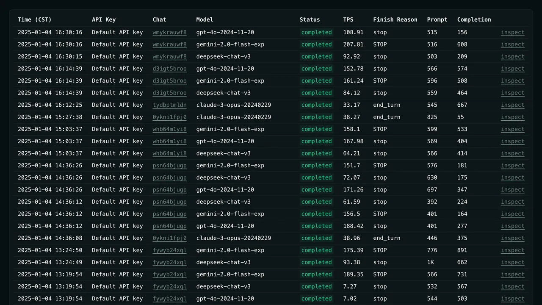Open inspect for the 161.24 TPS row
The image size is (542, 305).
[512, 81]
